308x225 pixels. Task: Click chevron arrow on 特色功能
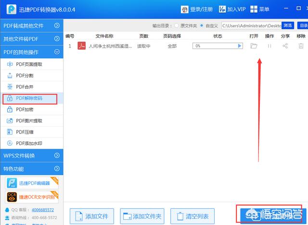57,168
